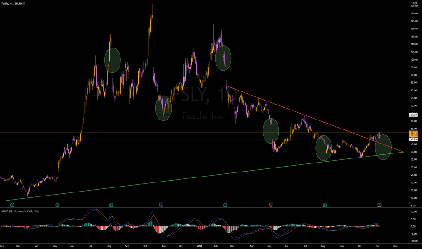Click the 75.00 price axis label
This screenshot has width=422, height=249.
point(414,98)
